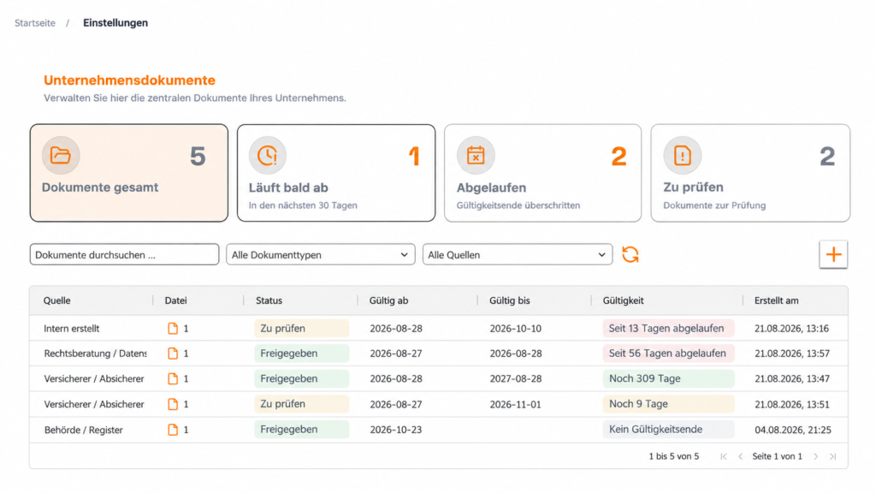Sort by the Erstellt am column header
This screenshot has height=493, width=876.
tap(777, 300)
